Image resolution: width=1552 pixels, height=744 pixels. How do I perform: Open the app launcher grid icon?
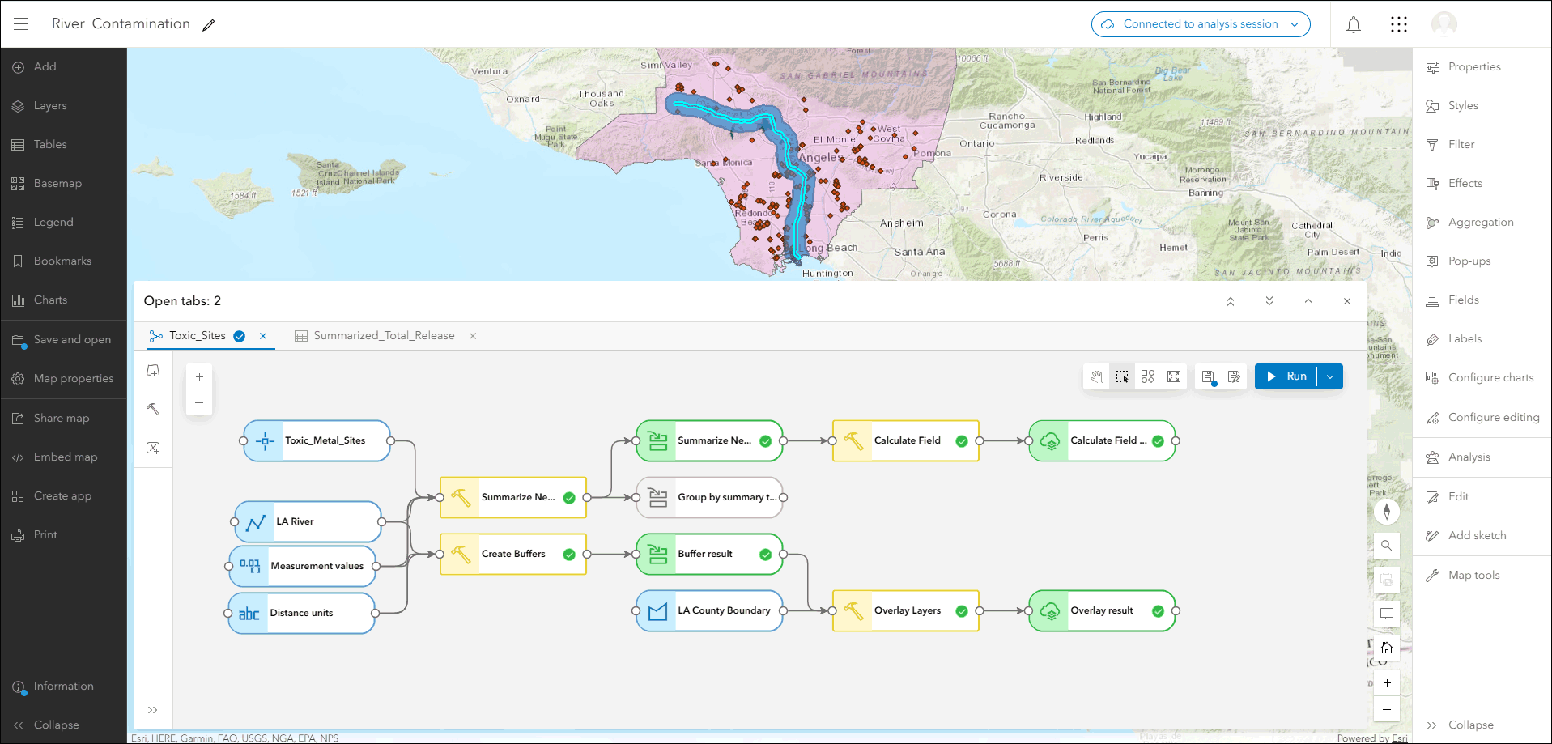[x=1399, y=24]
